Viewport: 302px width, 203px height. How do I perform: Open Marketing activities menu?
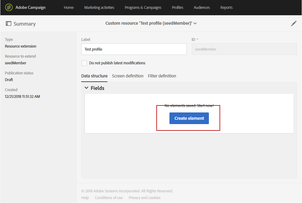99,8
